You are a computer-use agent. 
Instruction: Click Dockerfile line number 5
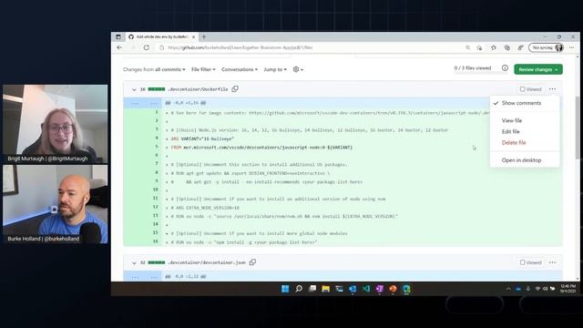pyautogui.click(x=157, y=147)
